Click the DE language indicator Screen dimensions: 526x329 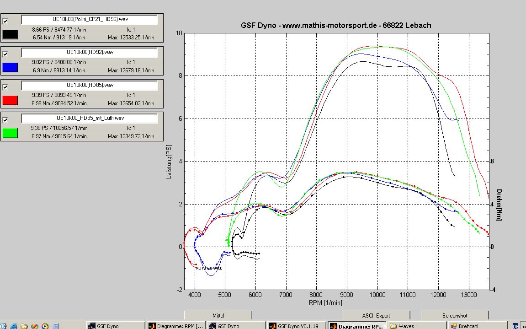515,326
